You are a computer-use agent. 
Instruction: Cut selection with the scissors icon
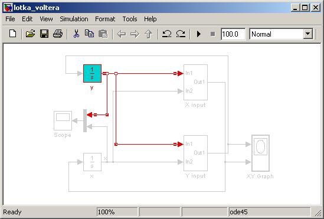point(76,34)
